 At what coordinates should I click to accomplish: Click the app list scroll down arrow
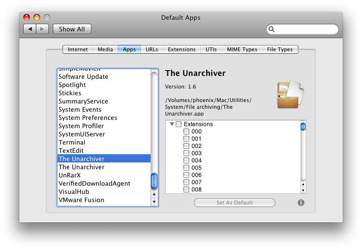click(154, 202)
